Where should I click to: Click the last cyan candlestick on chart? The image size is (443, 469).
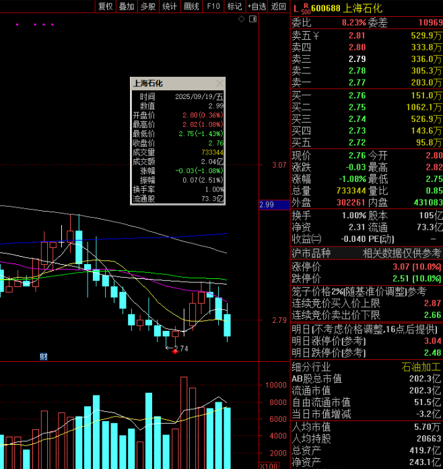(x=227, y=325)
